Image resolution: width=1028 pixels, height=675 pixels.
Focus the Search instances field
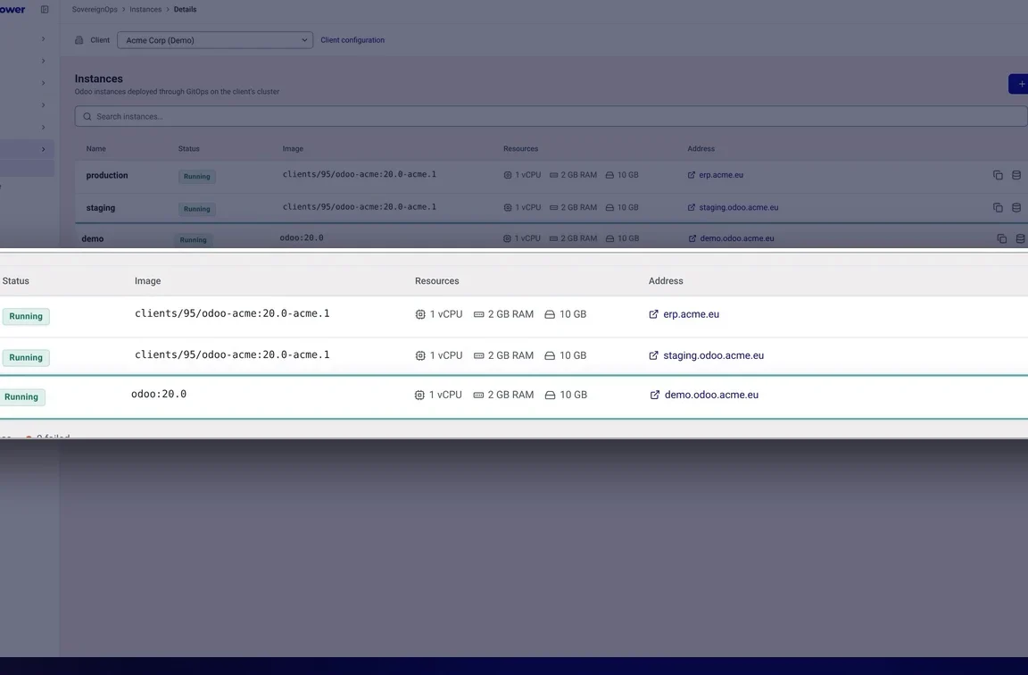click(x=551, y=116)
